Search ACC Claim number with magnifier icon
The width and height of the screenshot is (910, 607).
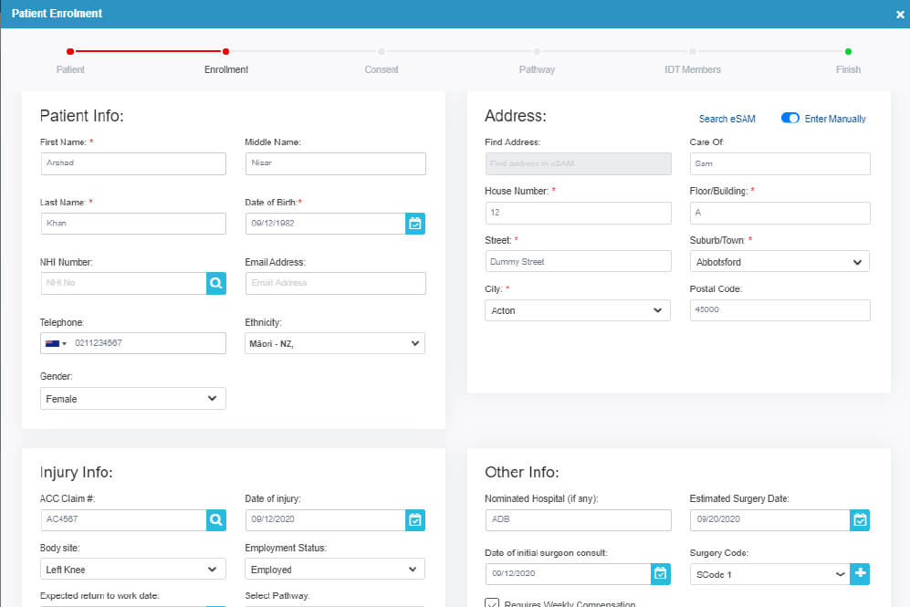216,520
